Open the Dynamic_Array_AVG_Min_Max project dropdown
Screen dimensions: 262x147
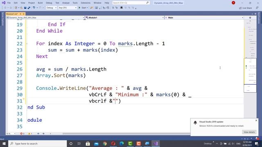click(x=45, y=18)
